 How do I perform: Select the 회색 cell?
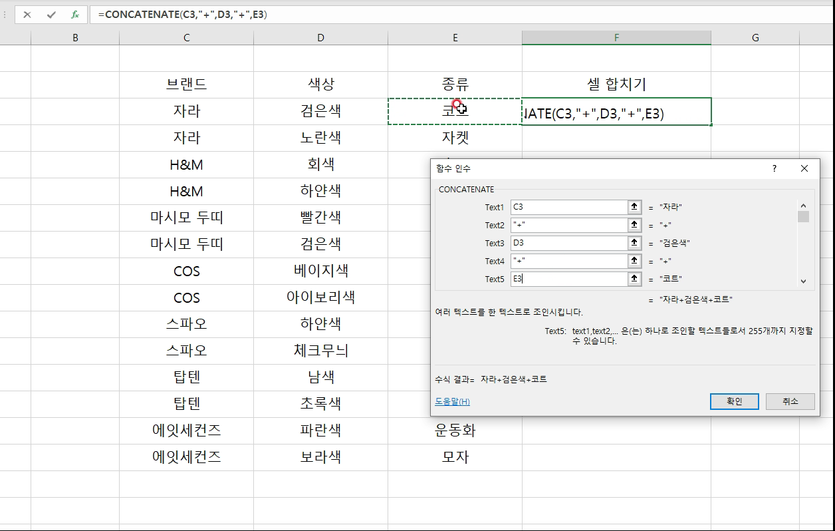(320, 164)
